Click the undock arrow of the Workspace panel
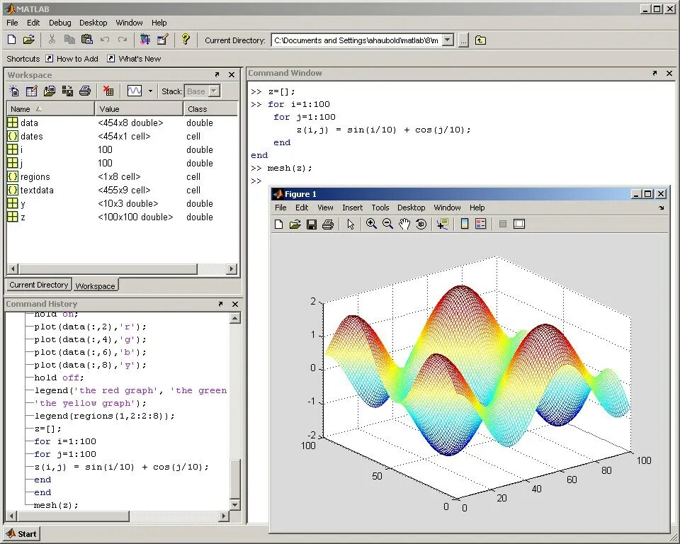The image size is (680, 544). tap(217, 74)
